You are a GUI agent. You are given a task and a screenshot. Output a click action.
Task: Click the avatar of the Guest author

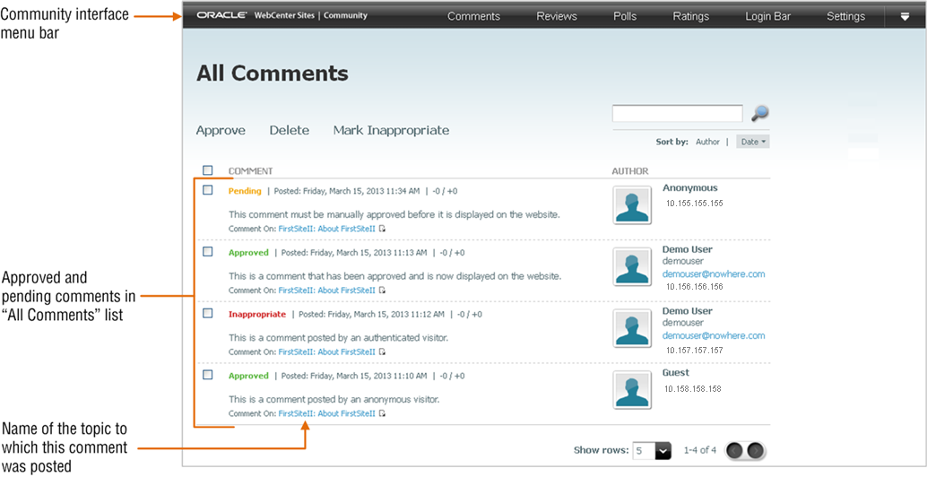(x=632, y=389)
